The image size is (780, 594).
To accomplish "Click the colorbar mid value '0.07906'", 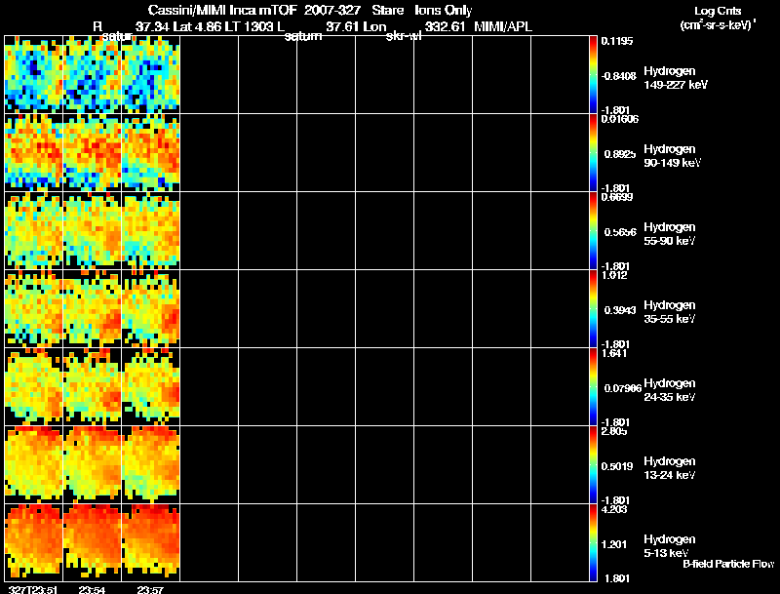I will 623,388.
